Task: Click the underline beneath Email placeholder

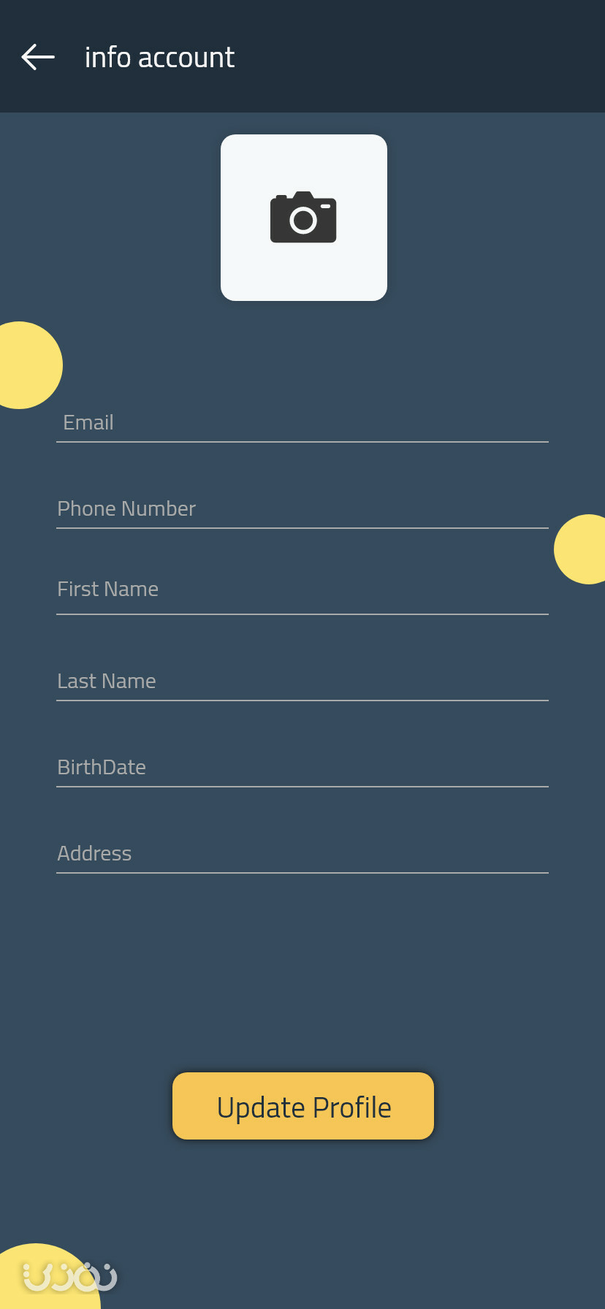Action: coord(302,442)
